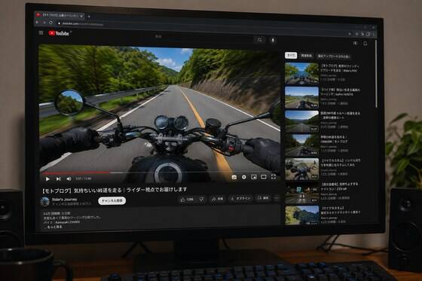Open the fourth recommended video thumbnail

(x=301, y=145)
